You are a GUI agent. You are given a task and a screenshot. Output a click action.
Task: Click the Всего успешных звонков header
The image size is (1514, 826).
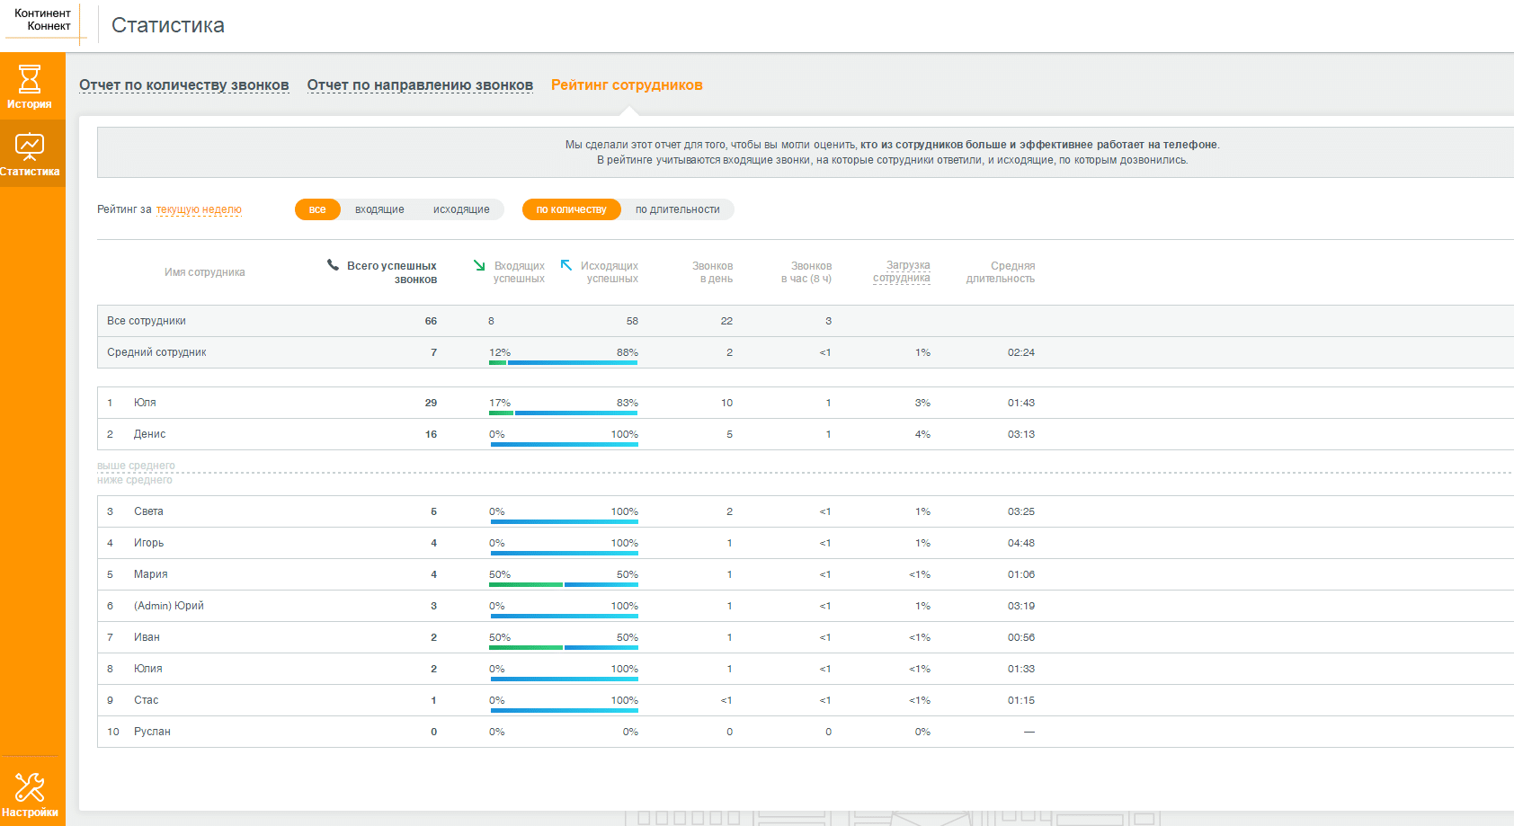coord(392,272)
